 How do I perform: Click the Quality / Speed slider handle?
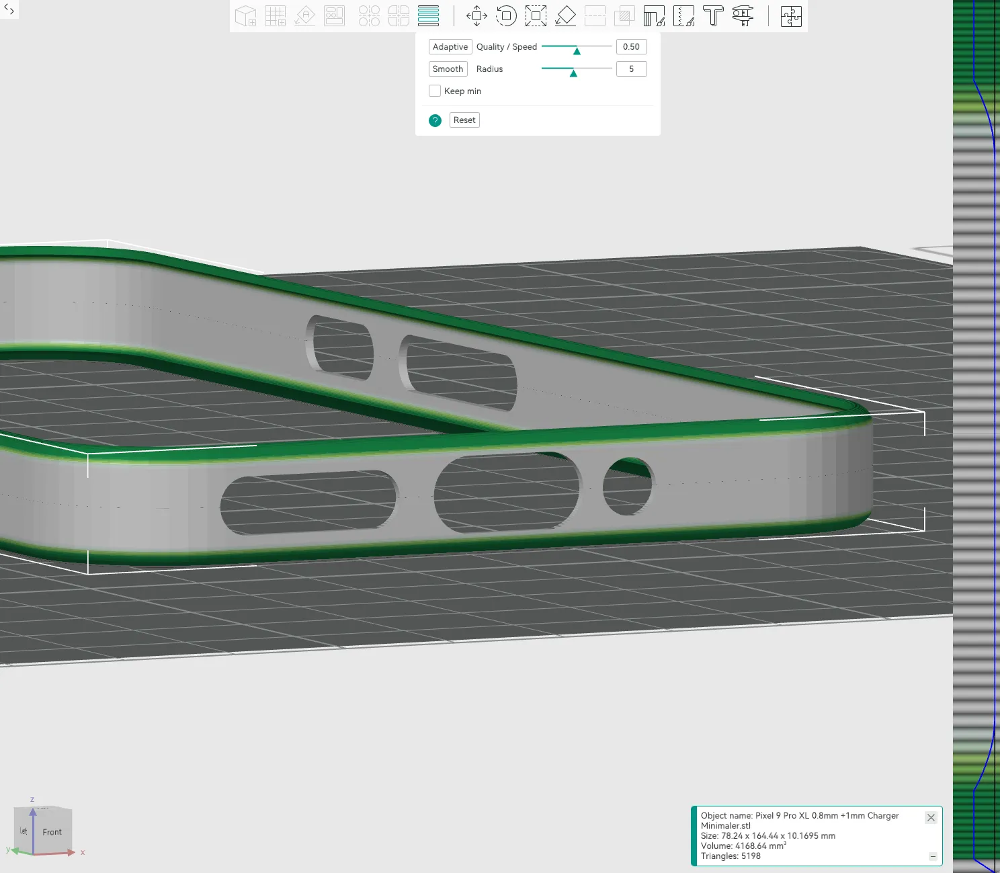click(x=577, y=50)
